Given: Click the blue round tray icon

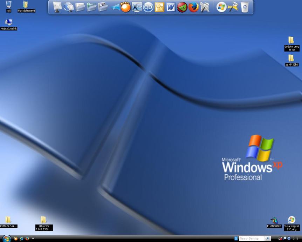Looking at the screenshot, I should [289, 238].
